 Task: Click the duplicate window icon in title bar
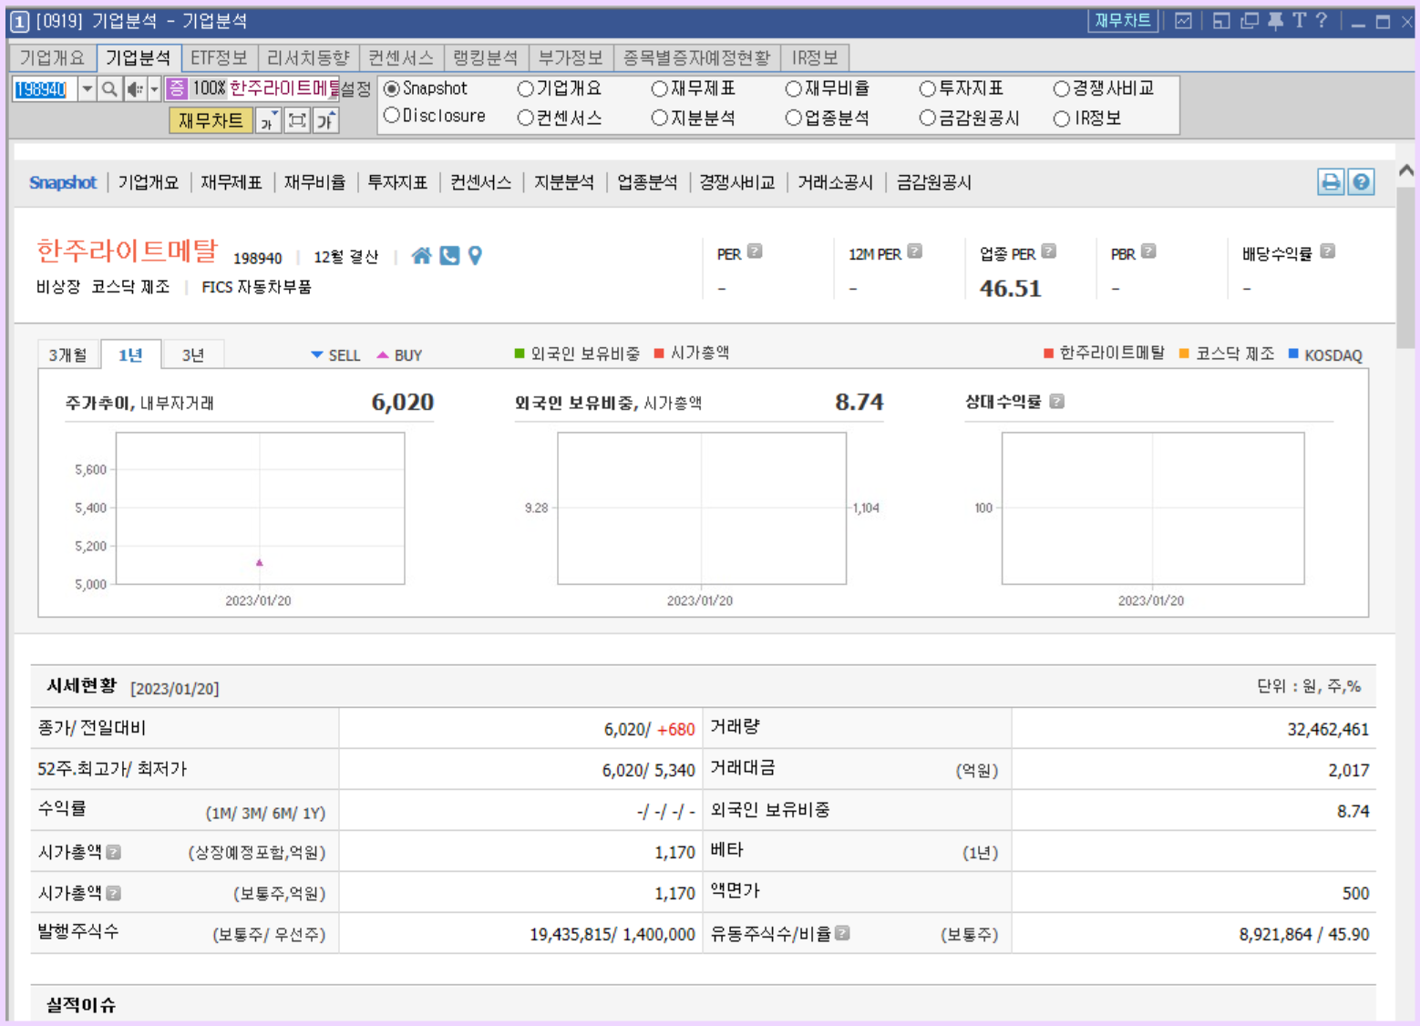pos(1249,21)
